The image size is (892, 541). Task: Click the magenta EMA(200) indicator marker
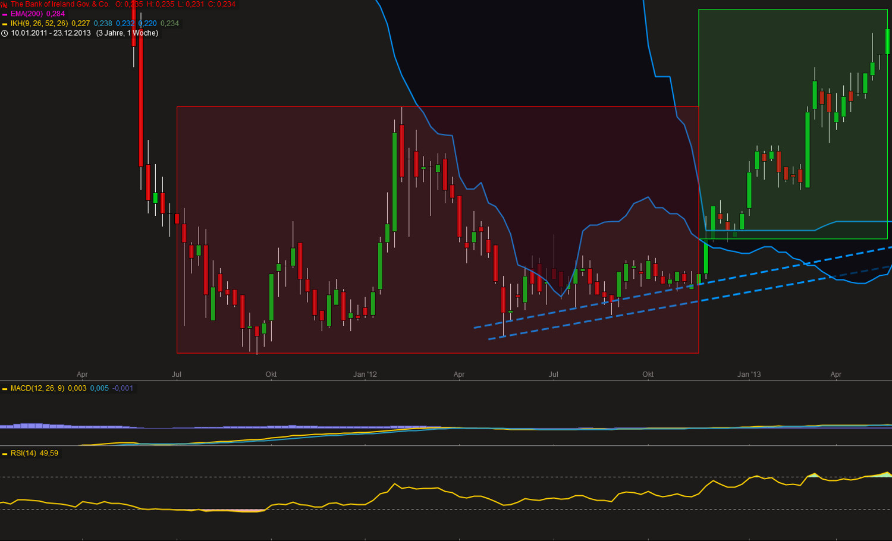[x=5, y=14]
